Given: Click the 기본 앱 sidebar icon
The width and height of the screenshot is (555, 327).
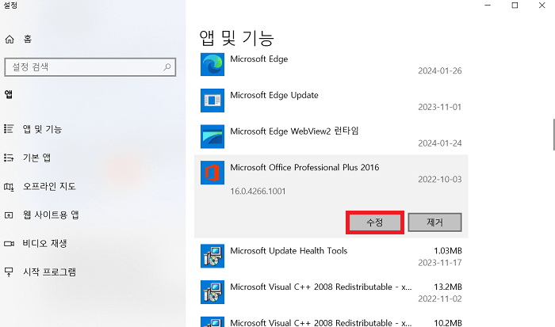Looking at the screenshot, I should pos(9,158).
